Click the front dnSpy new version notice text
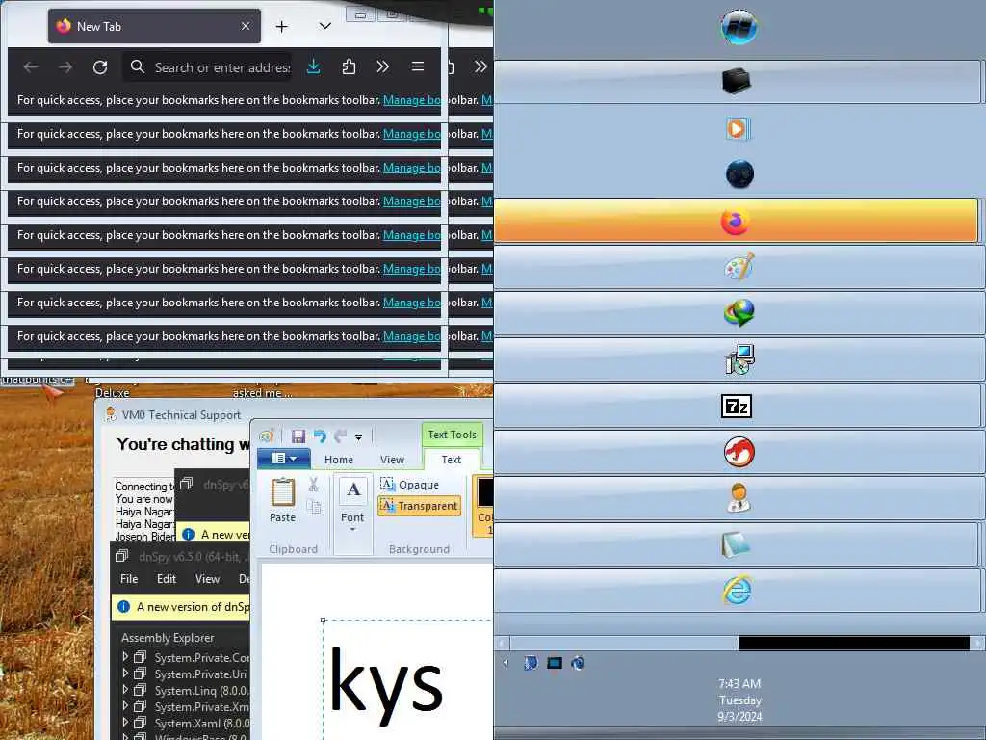986x740 pixels. coord(193,607)
